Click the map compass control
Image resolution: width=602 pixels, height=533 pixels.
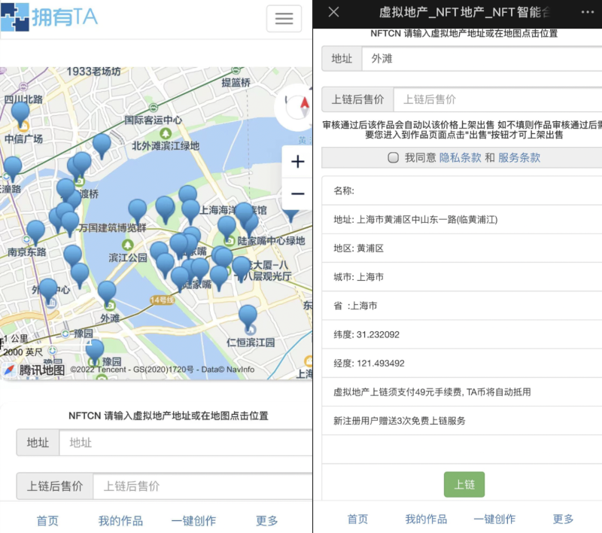pos(298,108)
